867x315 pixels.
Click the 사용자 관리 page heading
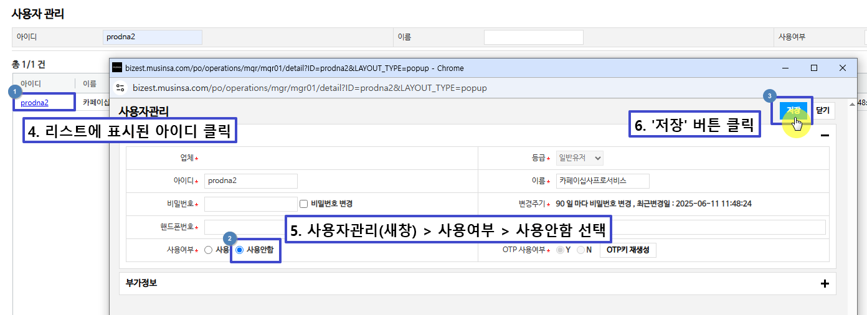[x=38, y=13]
